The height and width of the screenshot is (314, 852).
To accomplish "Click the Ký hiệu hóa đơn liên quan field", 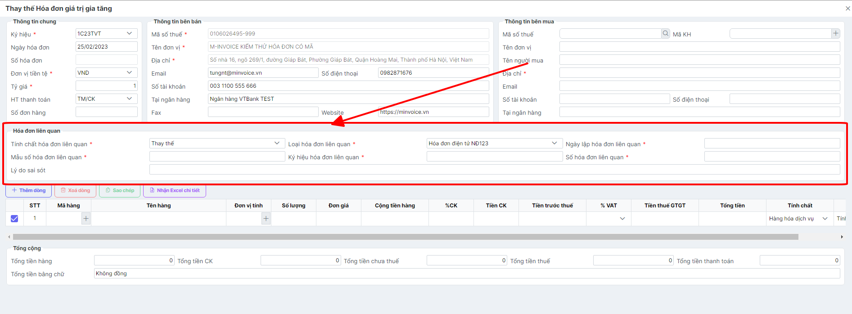I will coord(494,157).
